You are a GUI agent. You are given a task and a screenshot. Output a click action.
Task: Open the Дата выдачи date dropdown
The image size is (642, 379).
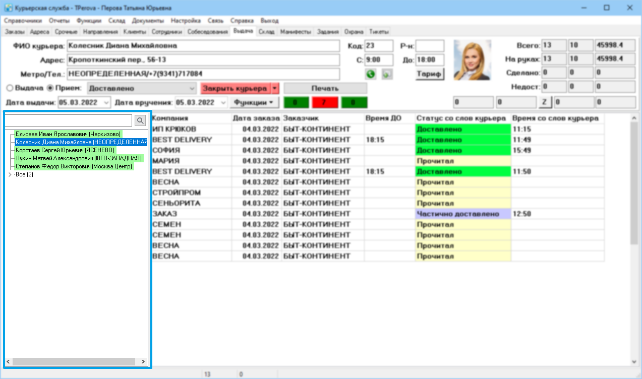click(x=106, y=102)
